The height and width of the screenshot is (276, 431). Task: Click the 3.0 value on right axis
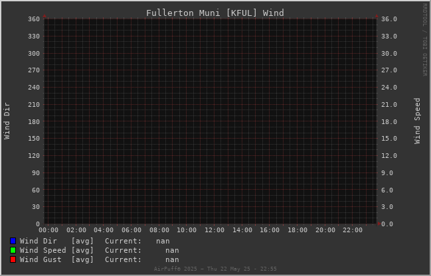387,207
